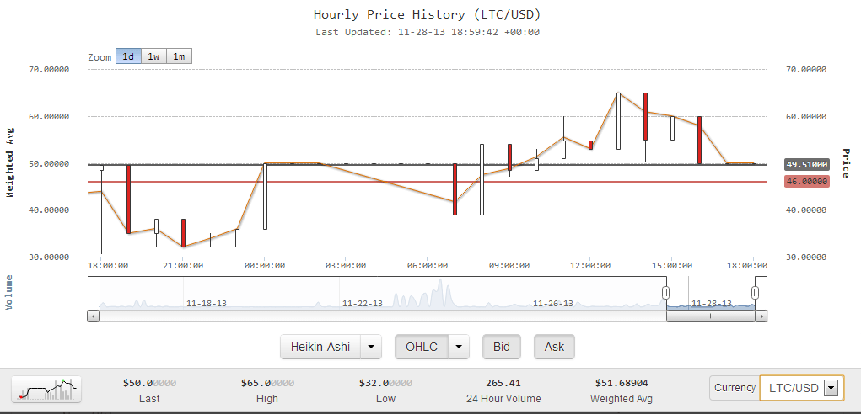Click the left range selector handle

tap(665, 293)
